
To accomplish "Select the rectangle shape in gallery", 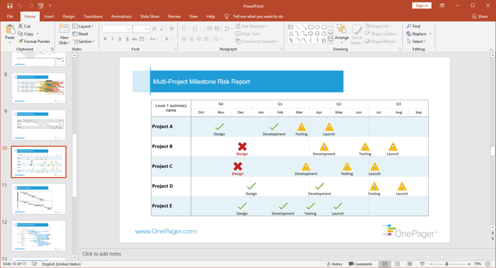I will click(311, 27).
